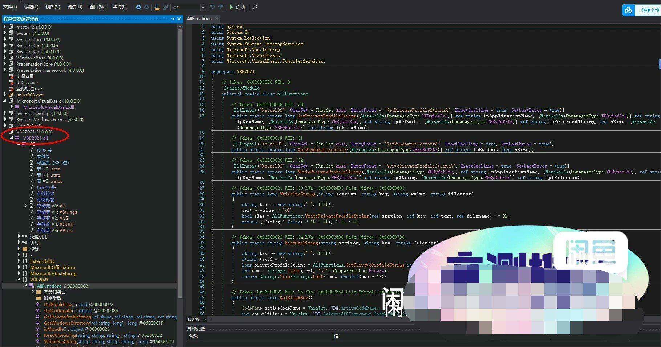Screen dimensions: 661x347
Task: Open the 调试(D) menu
Action: coord(75,7)
